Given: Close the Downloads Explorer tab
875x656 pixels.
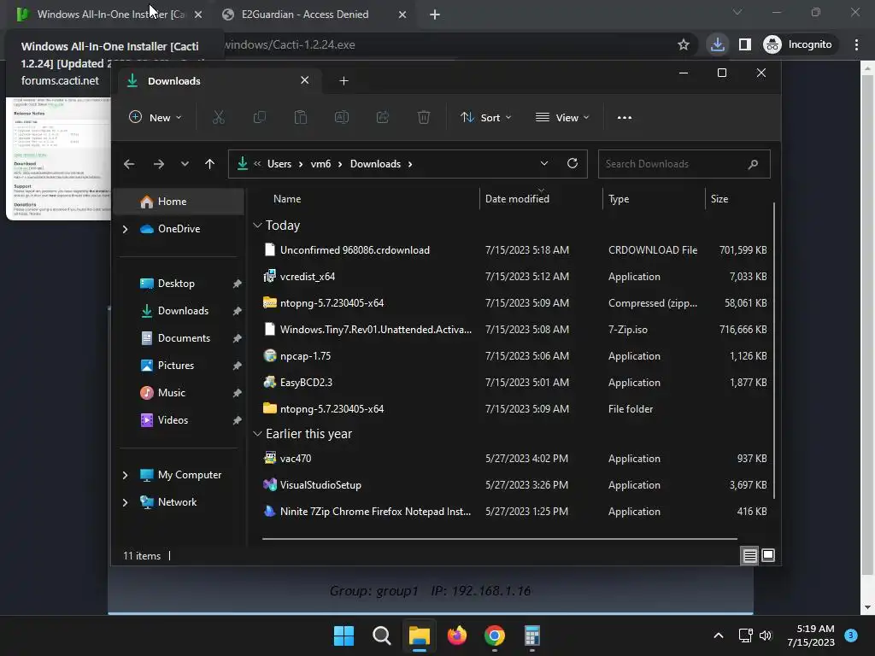Looking at the screenshot, I should pos(305,80).
